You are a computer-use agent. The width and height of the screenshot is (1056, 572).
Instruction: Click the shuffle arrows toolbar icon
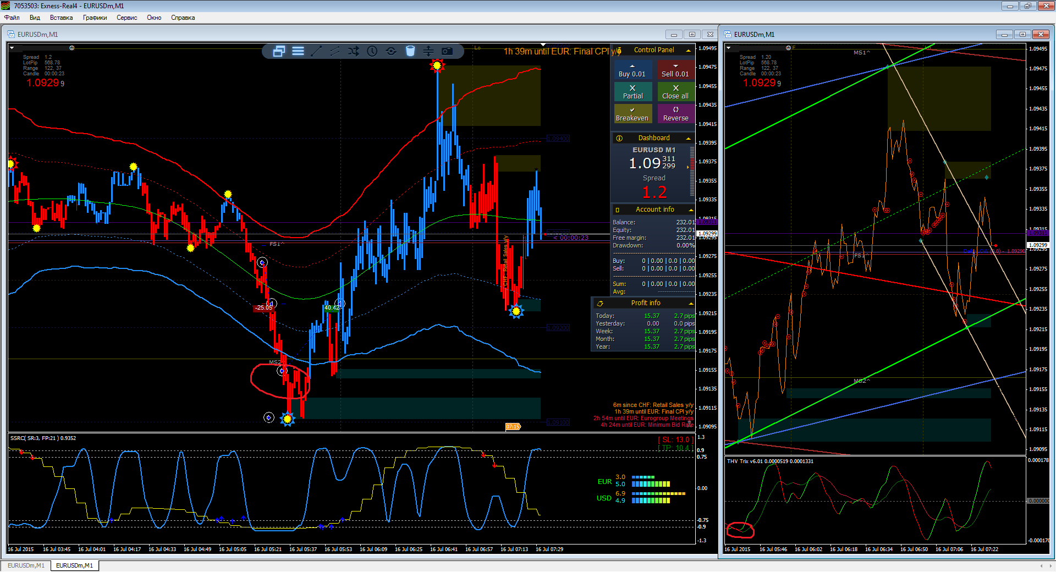pos(354,51)
